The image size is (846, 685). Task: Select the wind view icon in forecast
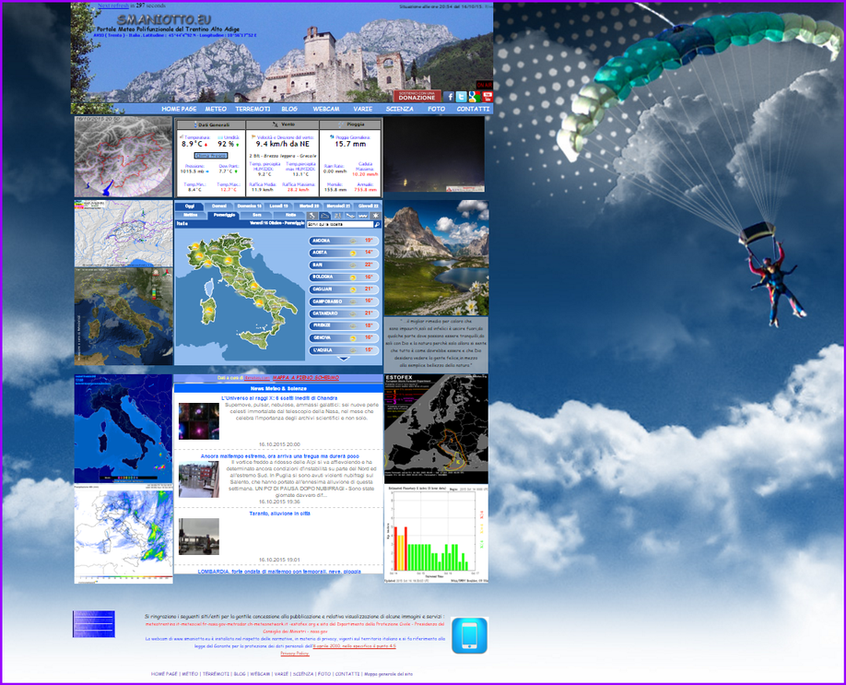[350, 216]
